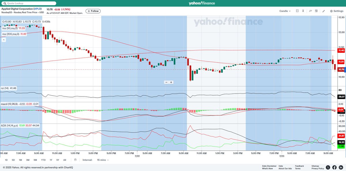Screen dimensions: 346x171
Task: Collapse the study legend with the caret button
Action: point(4,40)
